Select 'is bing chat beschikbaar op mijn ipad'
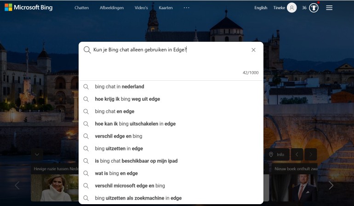This screenshot has height=206, width=354. (171, 161)
